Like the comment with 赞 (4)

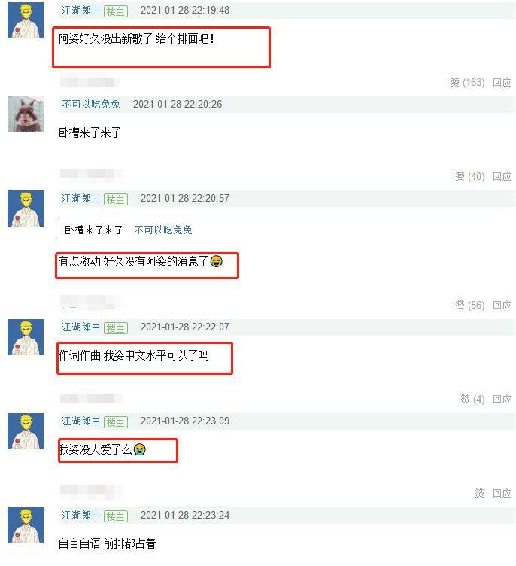[472, 399]
